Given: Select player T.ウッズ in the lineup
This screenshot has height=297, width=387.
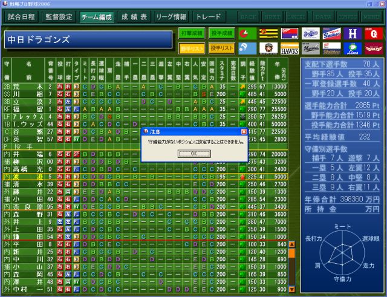Looking at the screenshot, I should (28, 124).
